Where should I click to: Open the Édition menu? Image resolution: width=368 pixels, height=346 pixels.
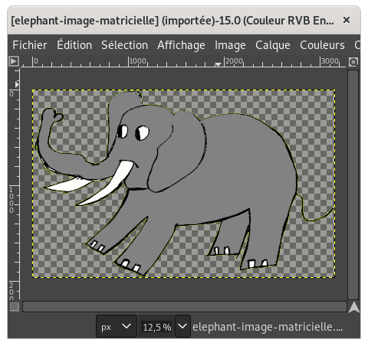click(74, 44)
